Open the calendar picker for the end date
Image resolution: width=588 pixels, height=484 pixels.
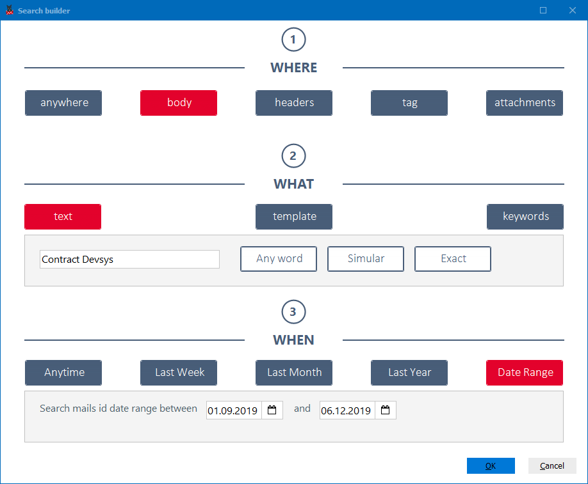click(x=385, y=410)
